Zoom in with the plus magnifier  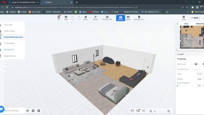click(169, 111)
